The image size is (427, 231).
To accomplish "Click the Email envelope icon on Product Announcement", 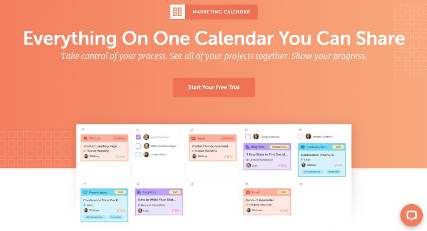I will pos(193,138).
